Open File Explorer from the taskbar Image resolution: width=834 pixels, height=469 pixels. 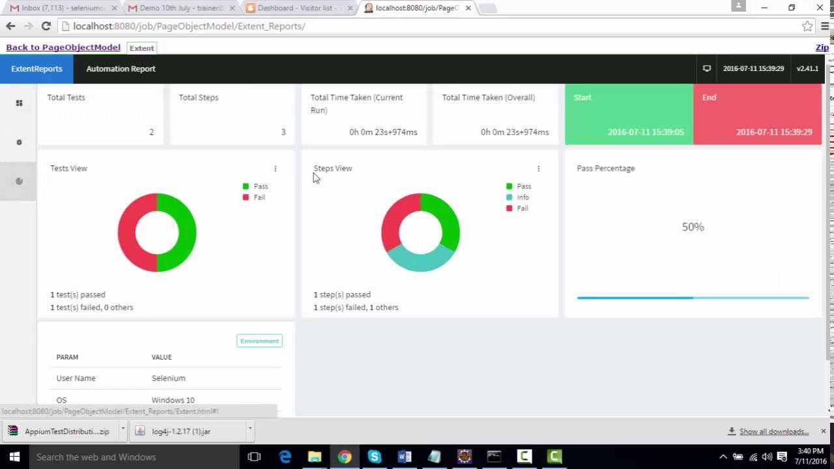pyautogui.click(x=315, y=457)
